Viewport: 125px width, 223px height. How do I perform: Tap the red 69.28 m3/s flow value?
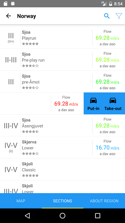click(66, 104)
